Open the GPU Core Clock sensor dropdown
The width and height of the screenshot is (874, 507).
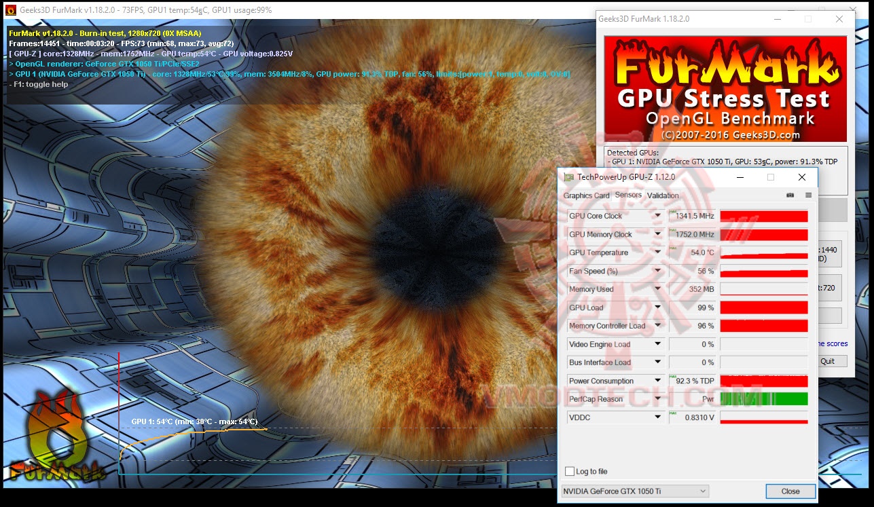pyautogui.click(x=657, y=216)
